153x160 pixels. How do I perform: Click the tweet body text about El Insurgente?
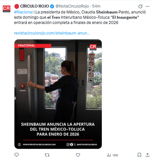click(x=80, y=17)
